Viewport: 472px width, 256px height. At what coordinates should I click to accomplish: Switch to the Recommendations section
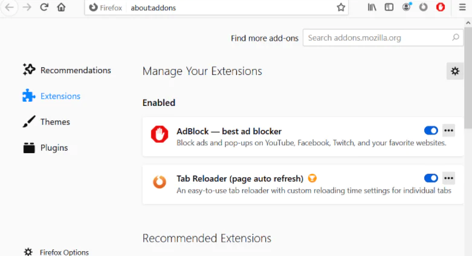coord(76,70)
